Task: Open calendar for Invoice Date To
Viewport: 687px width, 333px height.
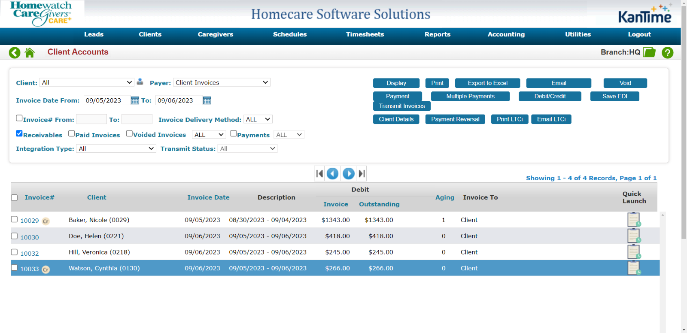Action: [x=207, y=100]
